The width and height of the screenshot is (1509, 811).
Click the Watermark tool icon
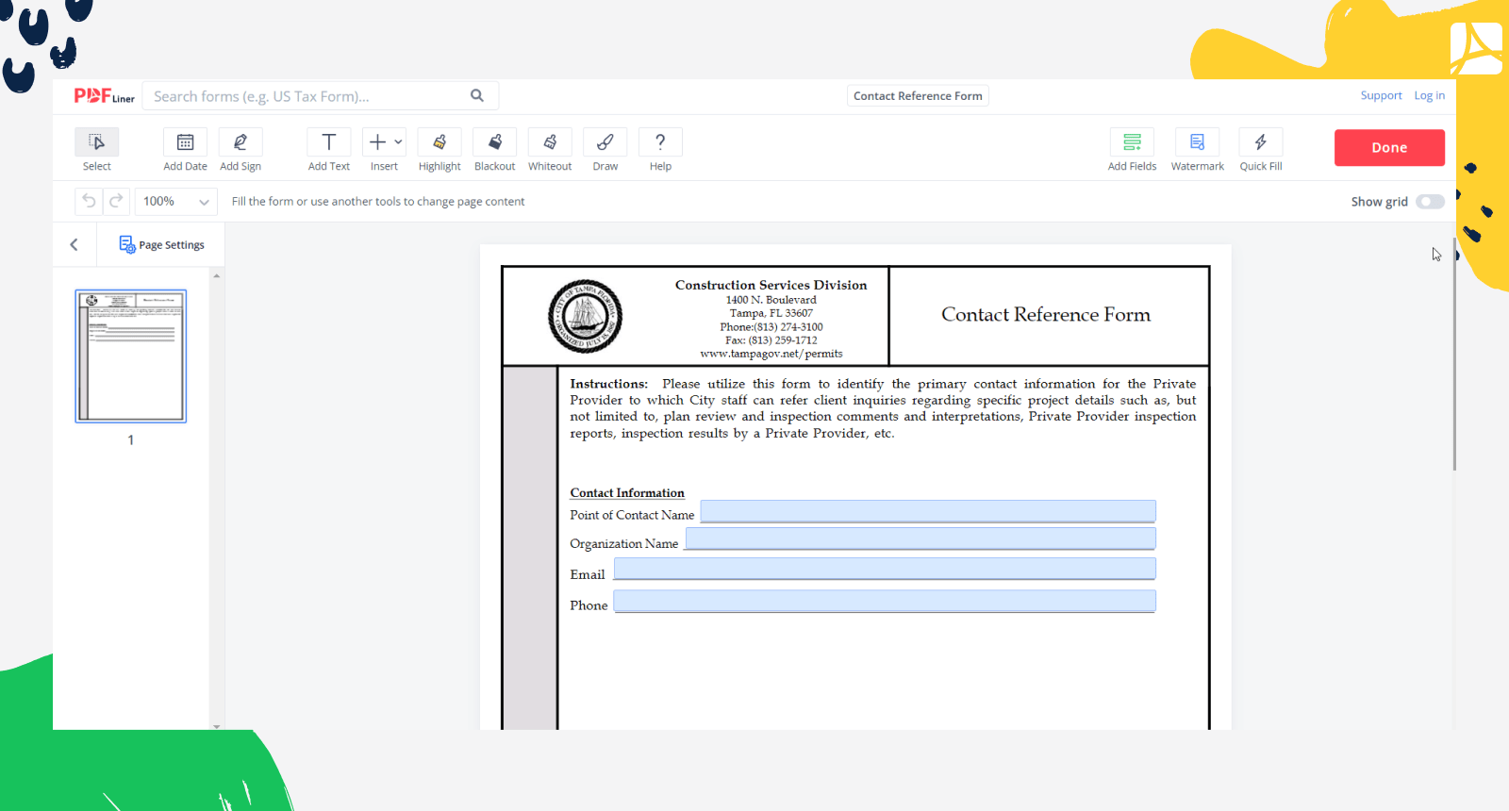(x=1197, y=142)
